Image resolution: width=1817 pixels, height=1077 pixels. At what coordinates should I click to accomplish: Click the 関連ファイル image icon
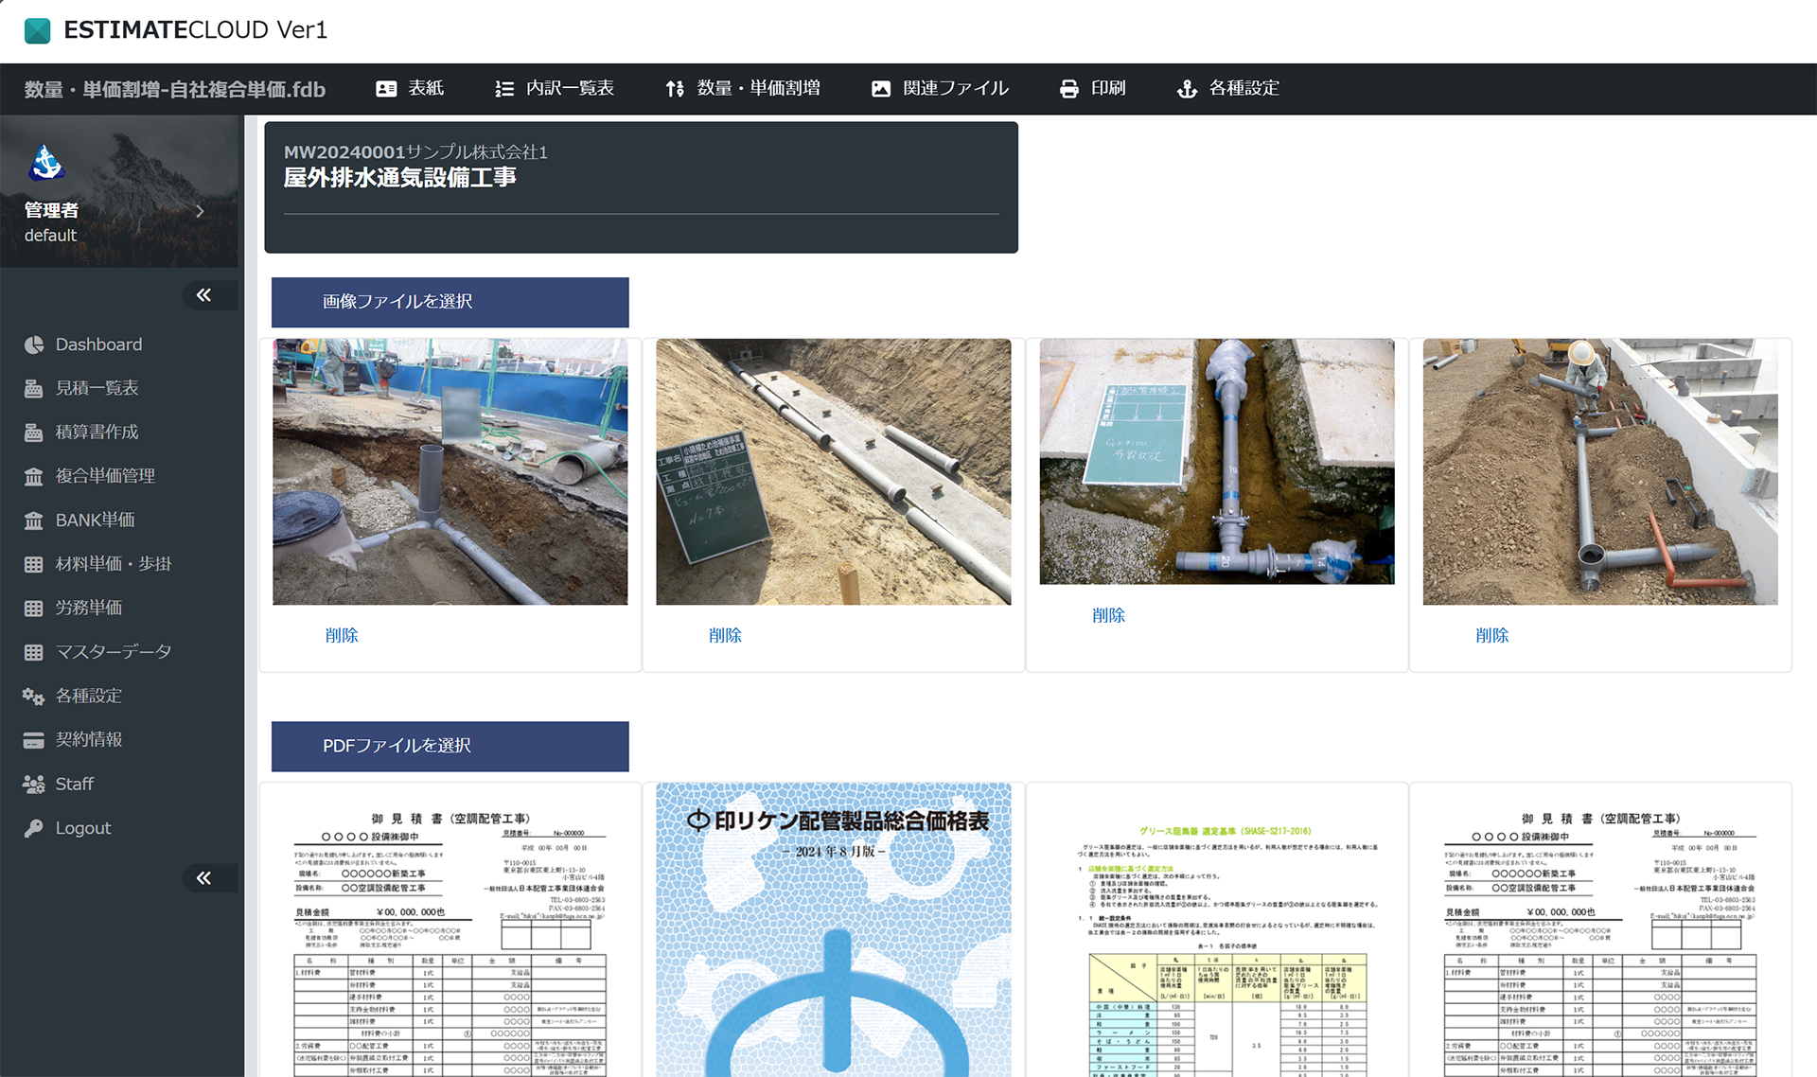tap(881, 89)
